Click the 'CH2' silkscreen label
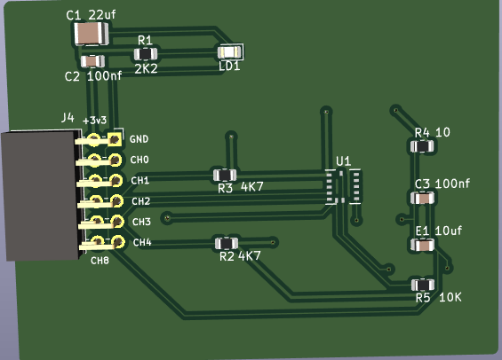 point(141,201)
